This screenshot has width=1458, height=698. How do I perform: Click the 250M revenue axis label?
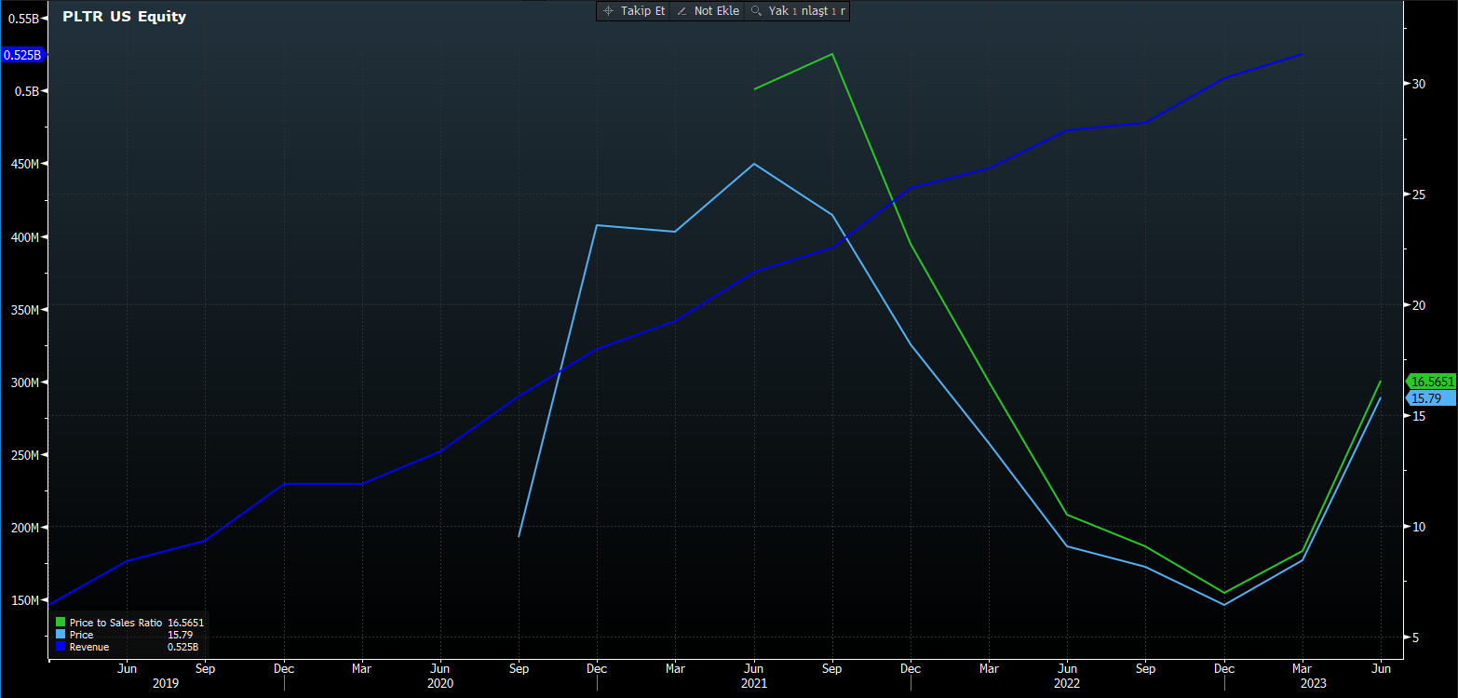pos(24,455)
